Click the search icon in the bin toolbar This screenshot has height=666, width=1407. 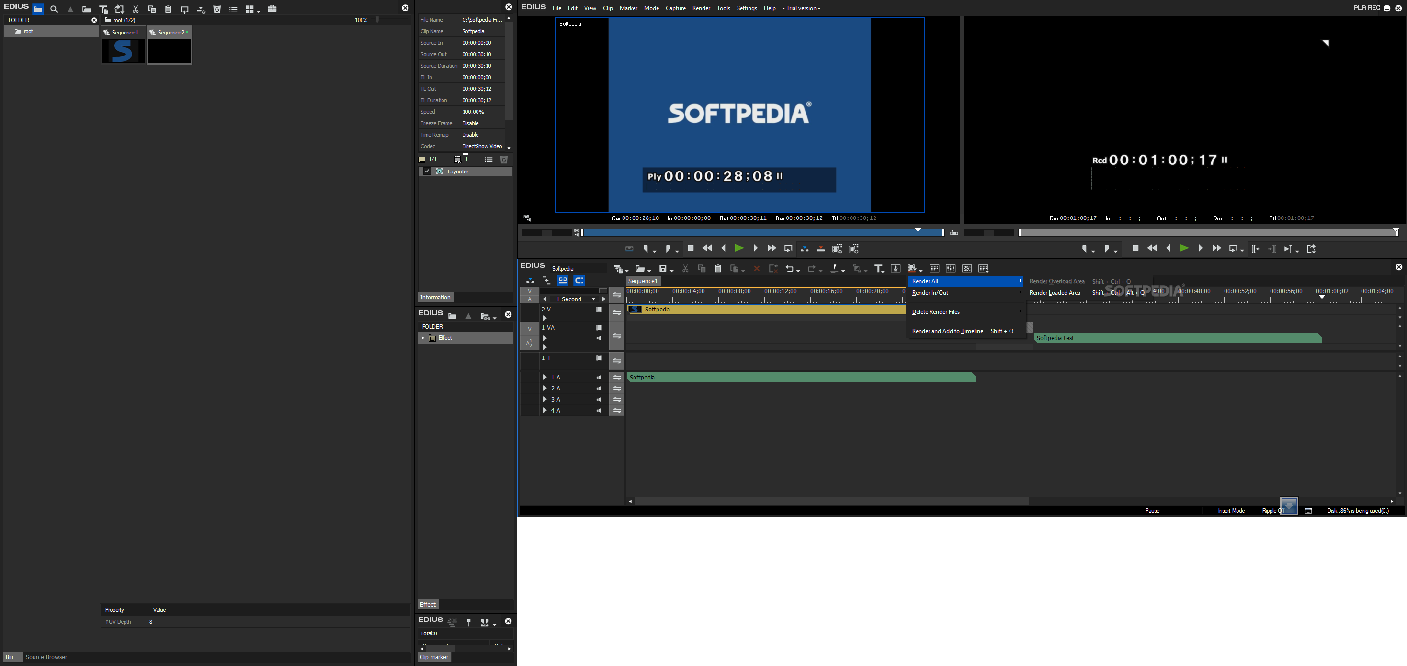click(x=54, y=9)
